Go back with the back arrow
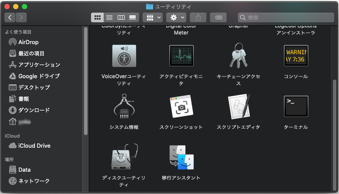Viewport: 339px width, 194px height. tap(10, 17)
